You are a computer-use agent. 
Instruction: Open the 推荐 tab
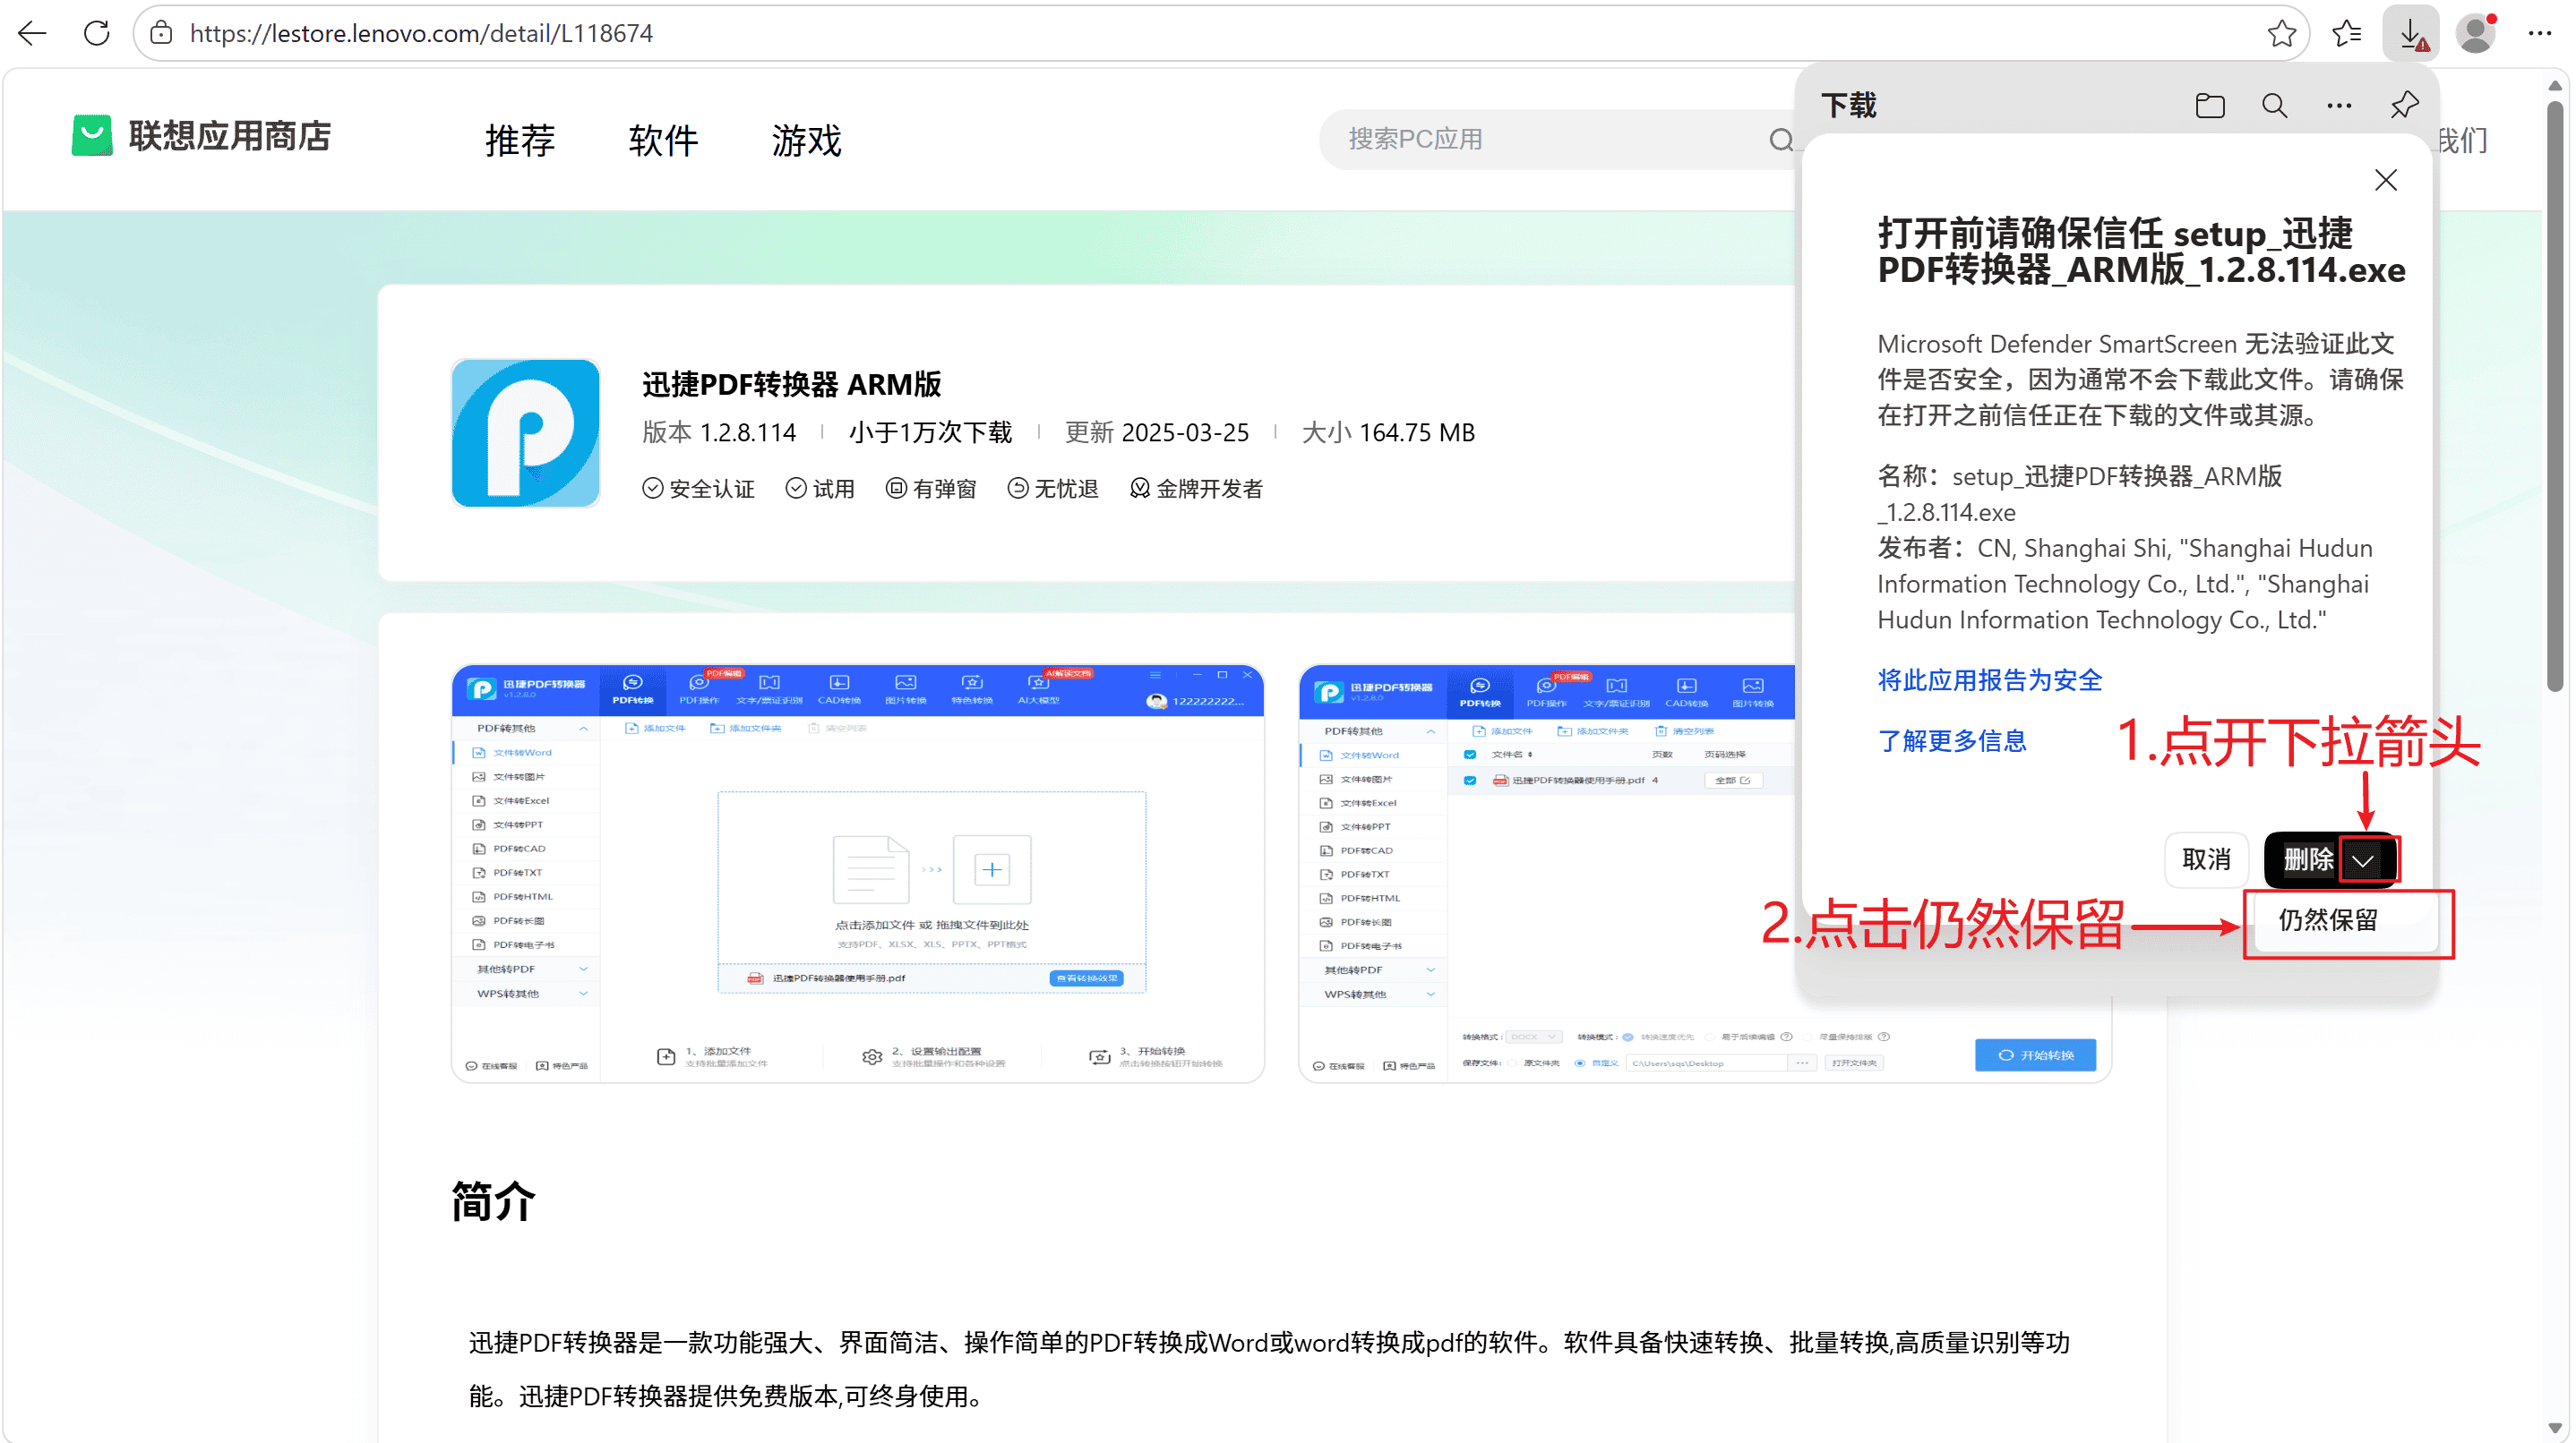coord(520,141)
